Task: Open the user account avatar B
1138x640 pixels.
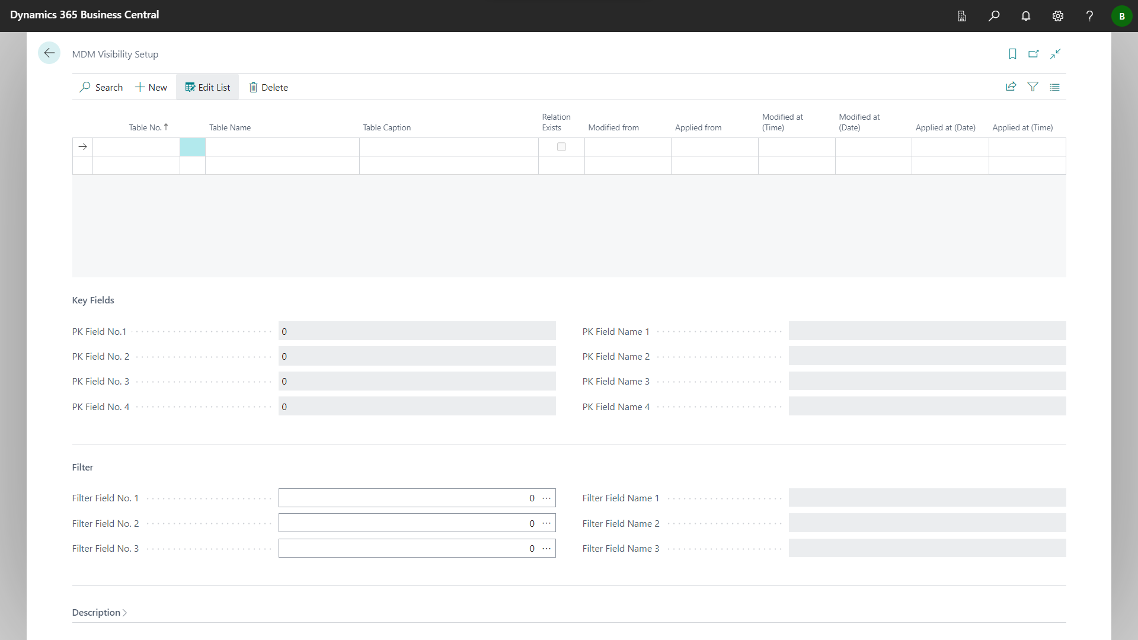Action: [x=1121, y=16]
